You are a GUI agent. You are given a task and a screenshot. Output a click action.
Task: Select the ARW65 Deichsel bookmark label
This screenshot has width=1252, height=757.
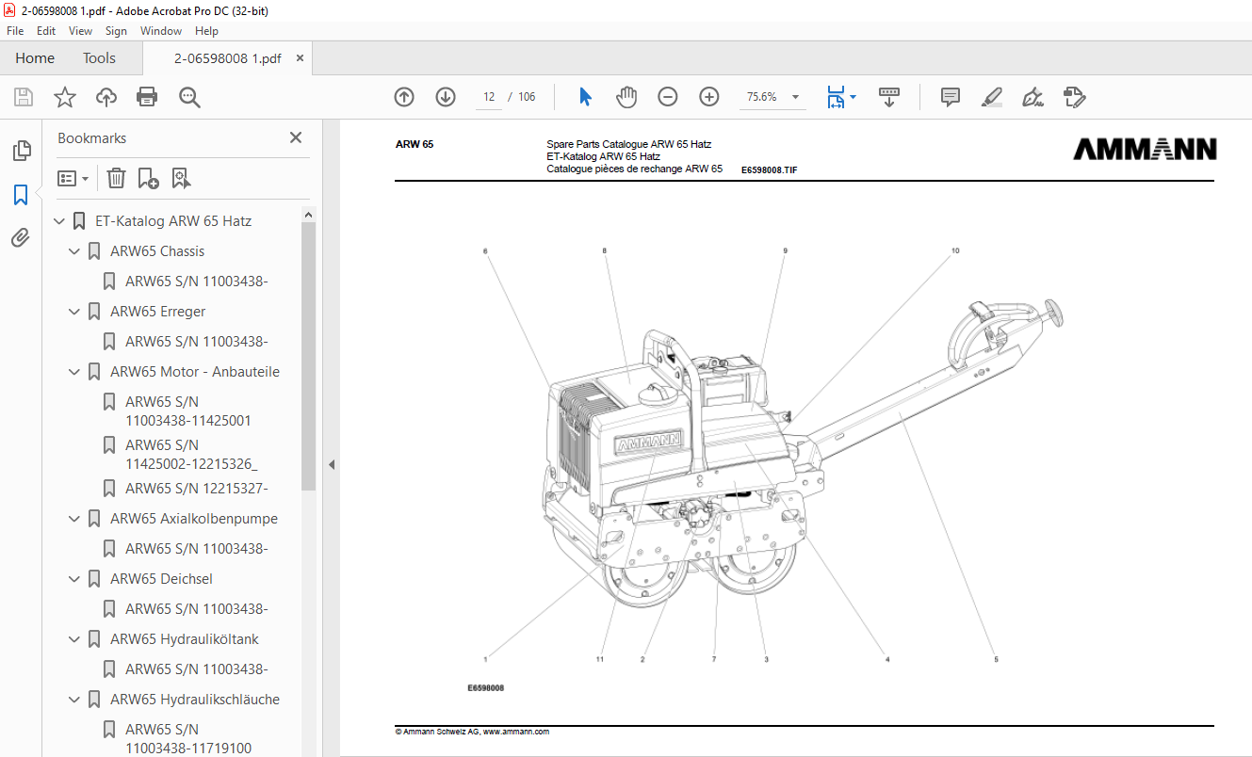pyautogui.click(x=162, y=579)
